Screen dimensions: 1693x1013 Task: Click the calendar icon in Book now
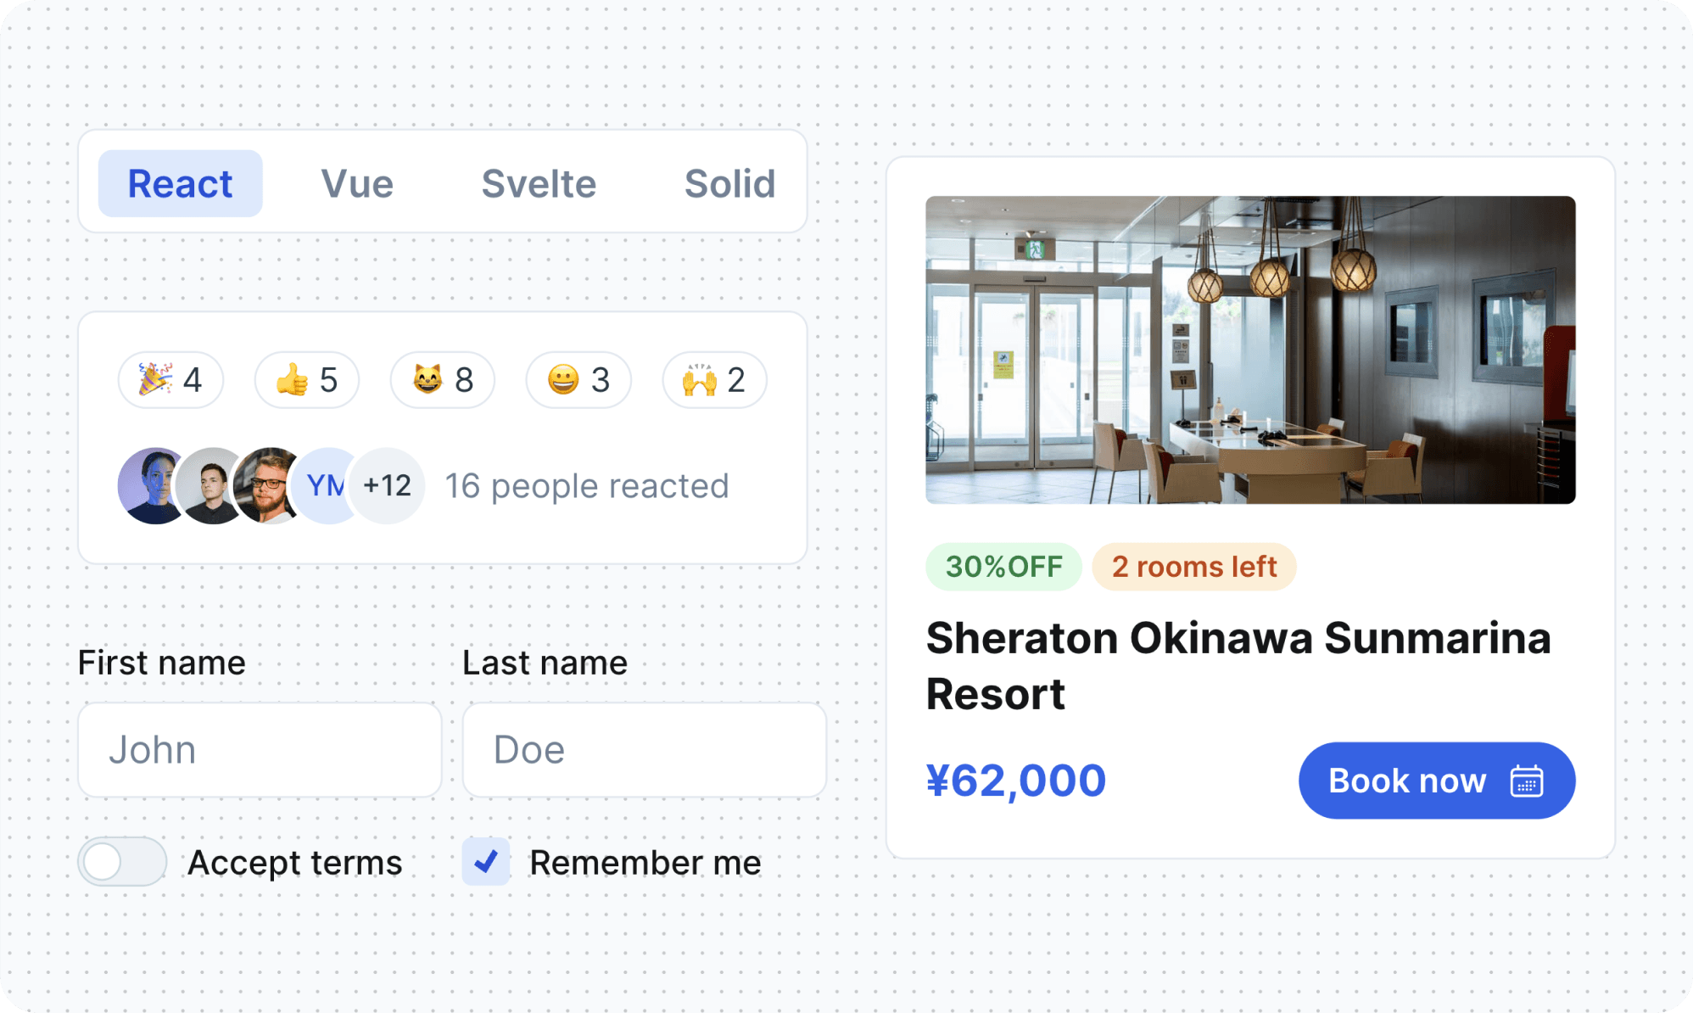(x=1527, y=781)
